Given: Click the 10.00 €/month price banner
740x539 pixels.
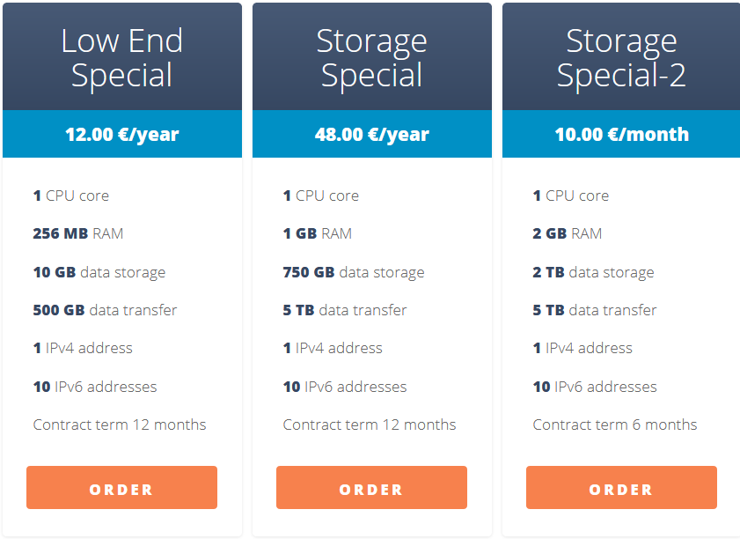Looking at the screenshot, I should [x=621, y=135].
